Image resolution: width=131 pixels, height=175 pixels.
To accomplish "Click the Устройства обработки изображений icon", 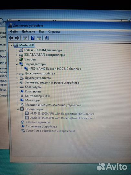I will (23, 131).
